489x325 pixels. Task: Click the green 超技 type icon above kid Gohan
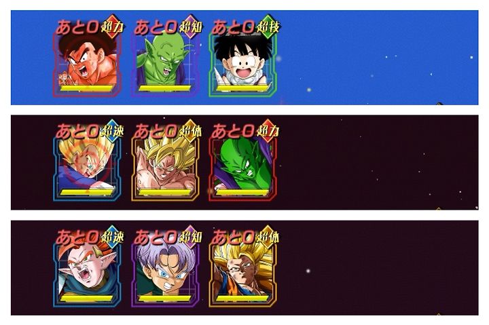click(268, 27)
